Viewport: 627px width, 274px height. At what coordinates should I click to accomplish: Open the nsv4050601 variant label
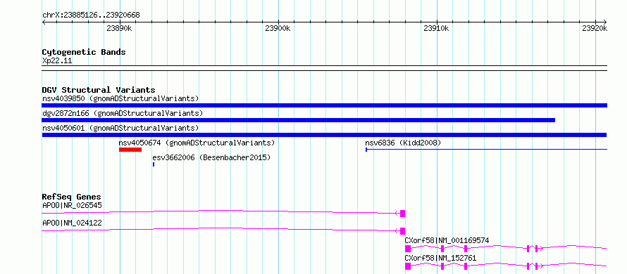[x=120, y=129]
